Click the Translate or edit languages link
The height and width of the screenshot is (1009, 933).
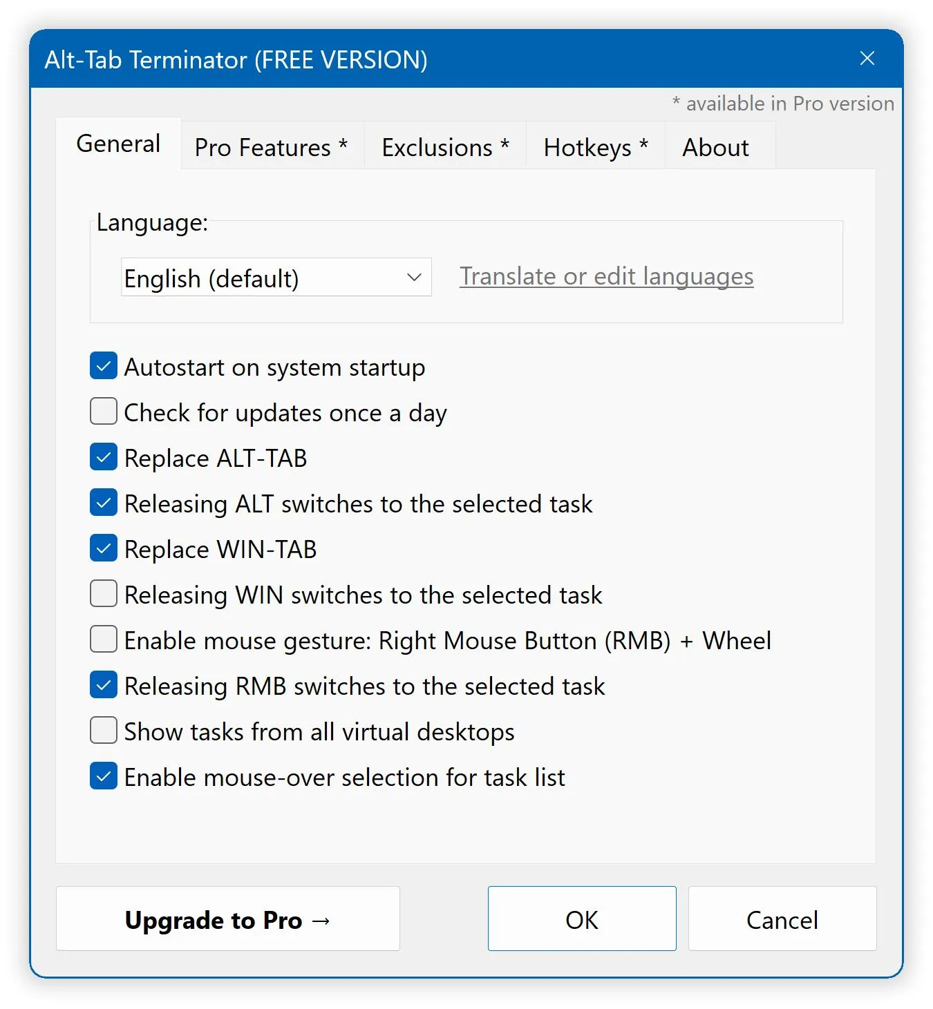pos(607,276)
